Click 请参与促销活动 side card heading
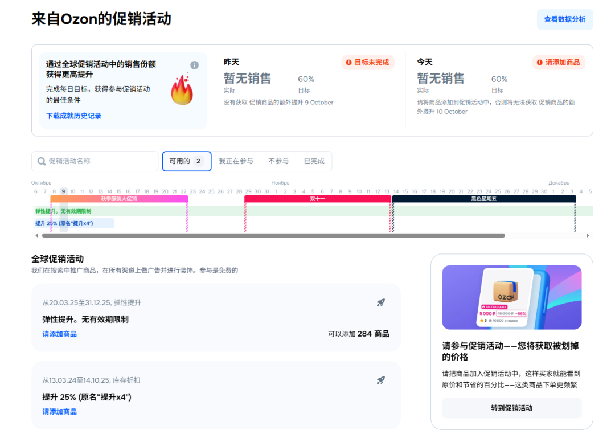The width and height of the screenshot is (615, 434). click(510, 351)
